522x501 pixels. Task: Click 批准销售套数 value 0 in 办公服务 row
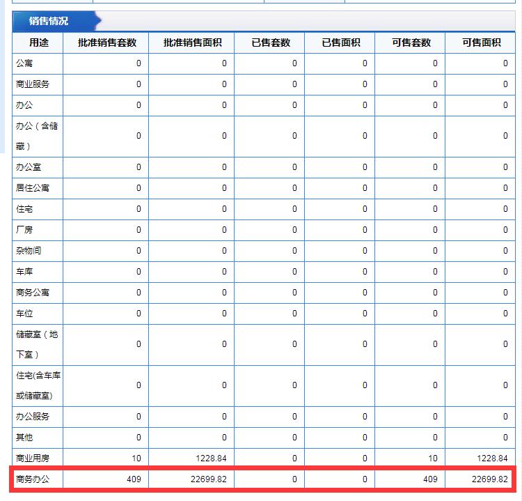pos(139,416)
